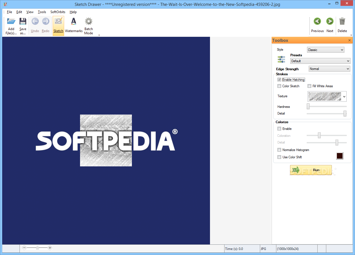
Task: Open the Watermarks tool
Action: tap(74, 22)
